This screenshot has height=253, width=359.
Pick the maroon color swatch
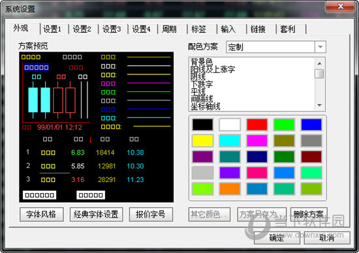311,156
